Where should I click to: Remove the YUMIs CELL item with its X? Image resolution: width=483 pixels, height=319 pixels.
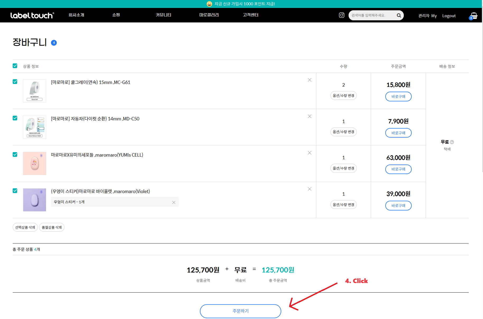[310, 153]
